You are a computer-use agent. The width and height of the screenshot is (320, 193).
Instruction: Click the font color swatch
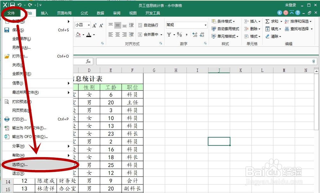[88, 34]
